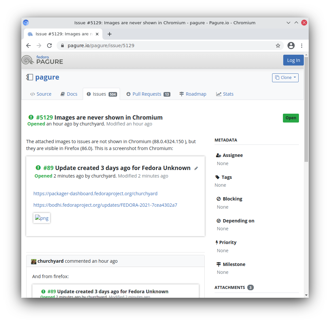Image resolution: width=330 pixels, height=323 pixels.
Task: Open the bodhi FEDORA-2021-7cea4302a7 link
Action: (105, 205)
